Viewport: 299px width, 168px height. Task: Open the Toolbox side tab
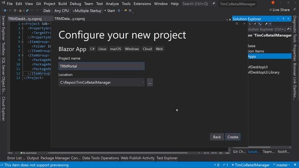3,49
